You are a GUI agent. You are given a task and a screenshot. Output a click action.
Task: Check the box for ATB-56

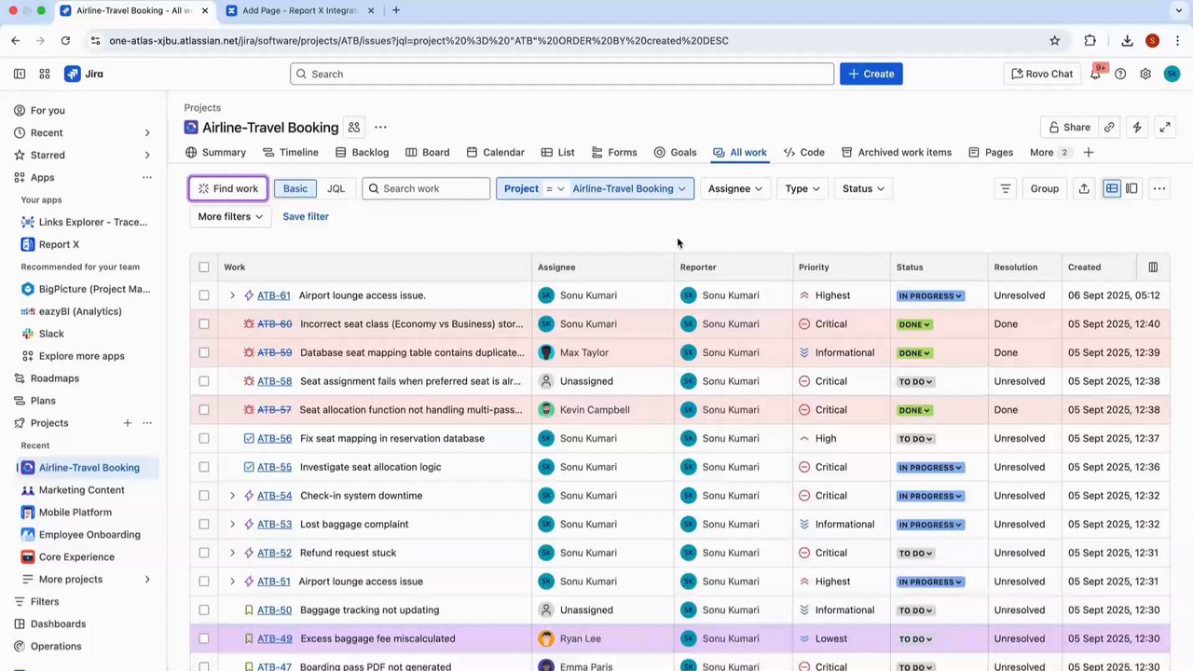tap(204, 439)
